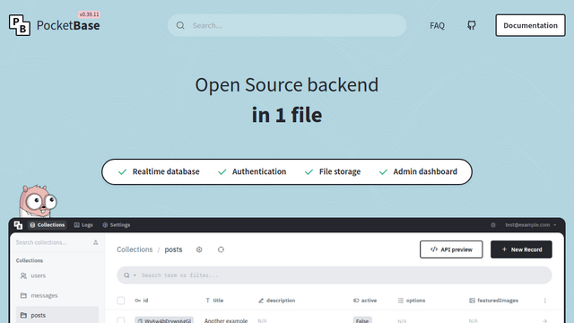The image size is (574, 323).
Task: Click the dashboard logo icon in the dark bar
Action: [x=18, y=225]
